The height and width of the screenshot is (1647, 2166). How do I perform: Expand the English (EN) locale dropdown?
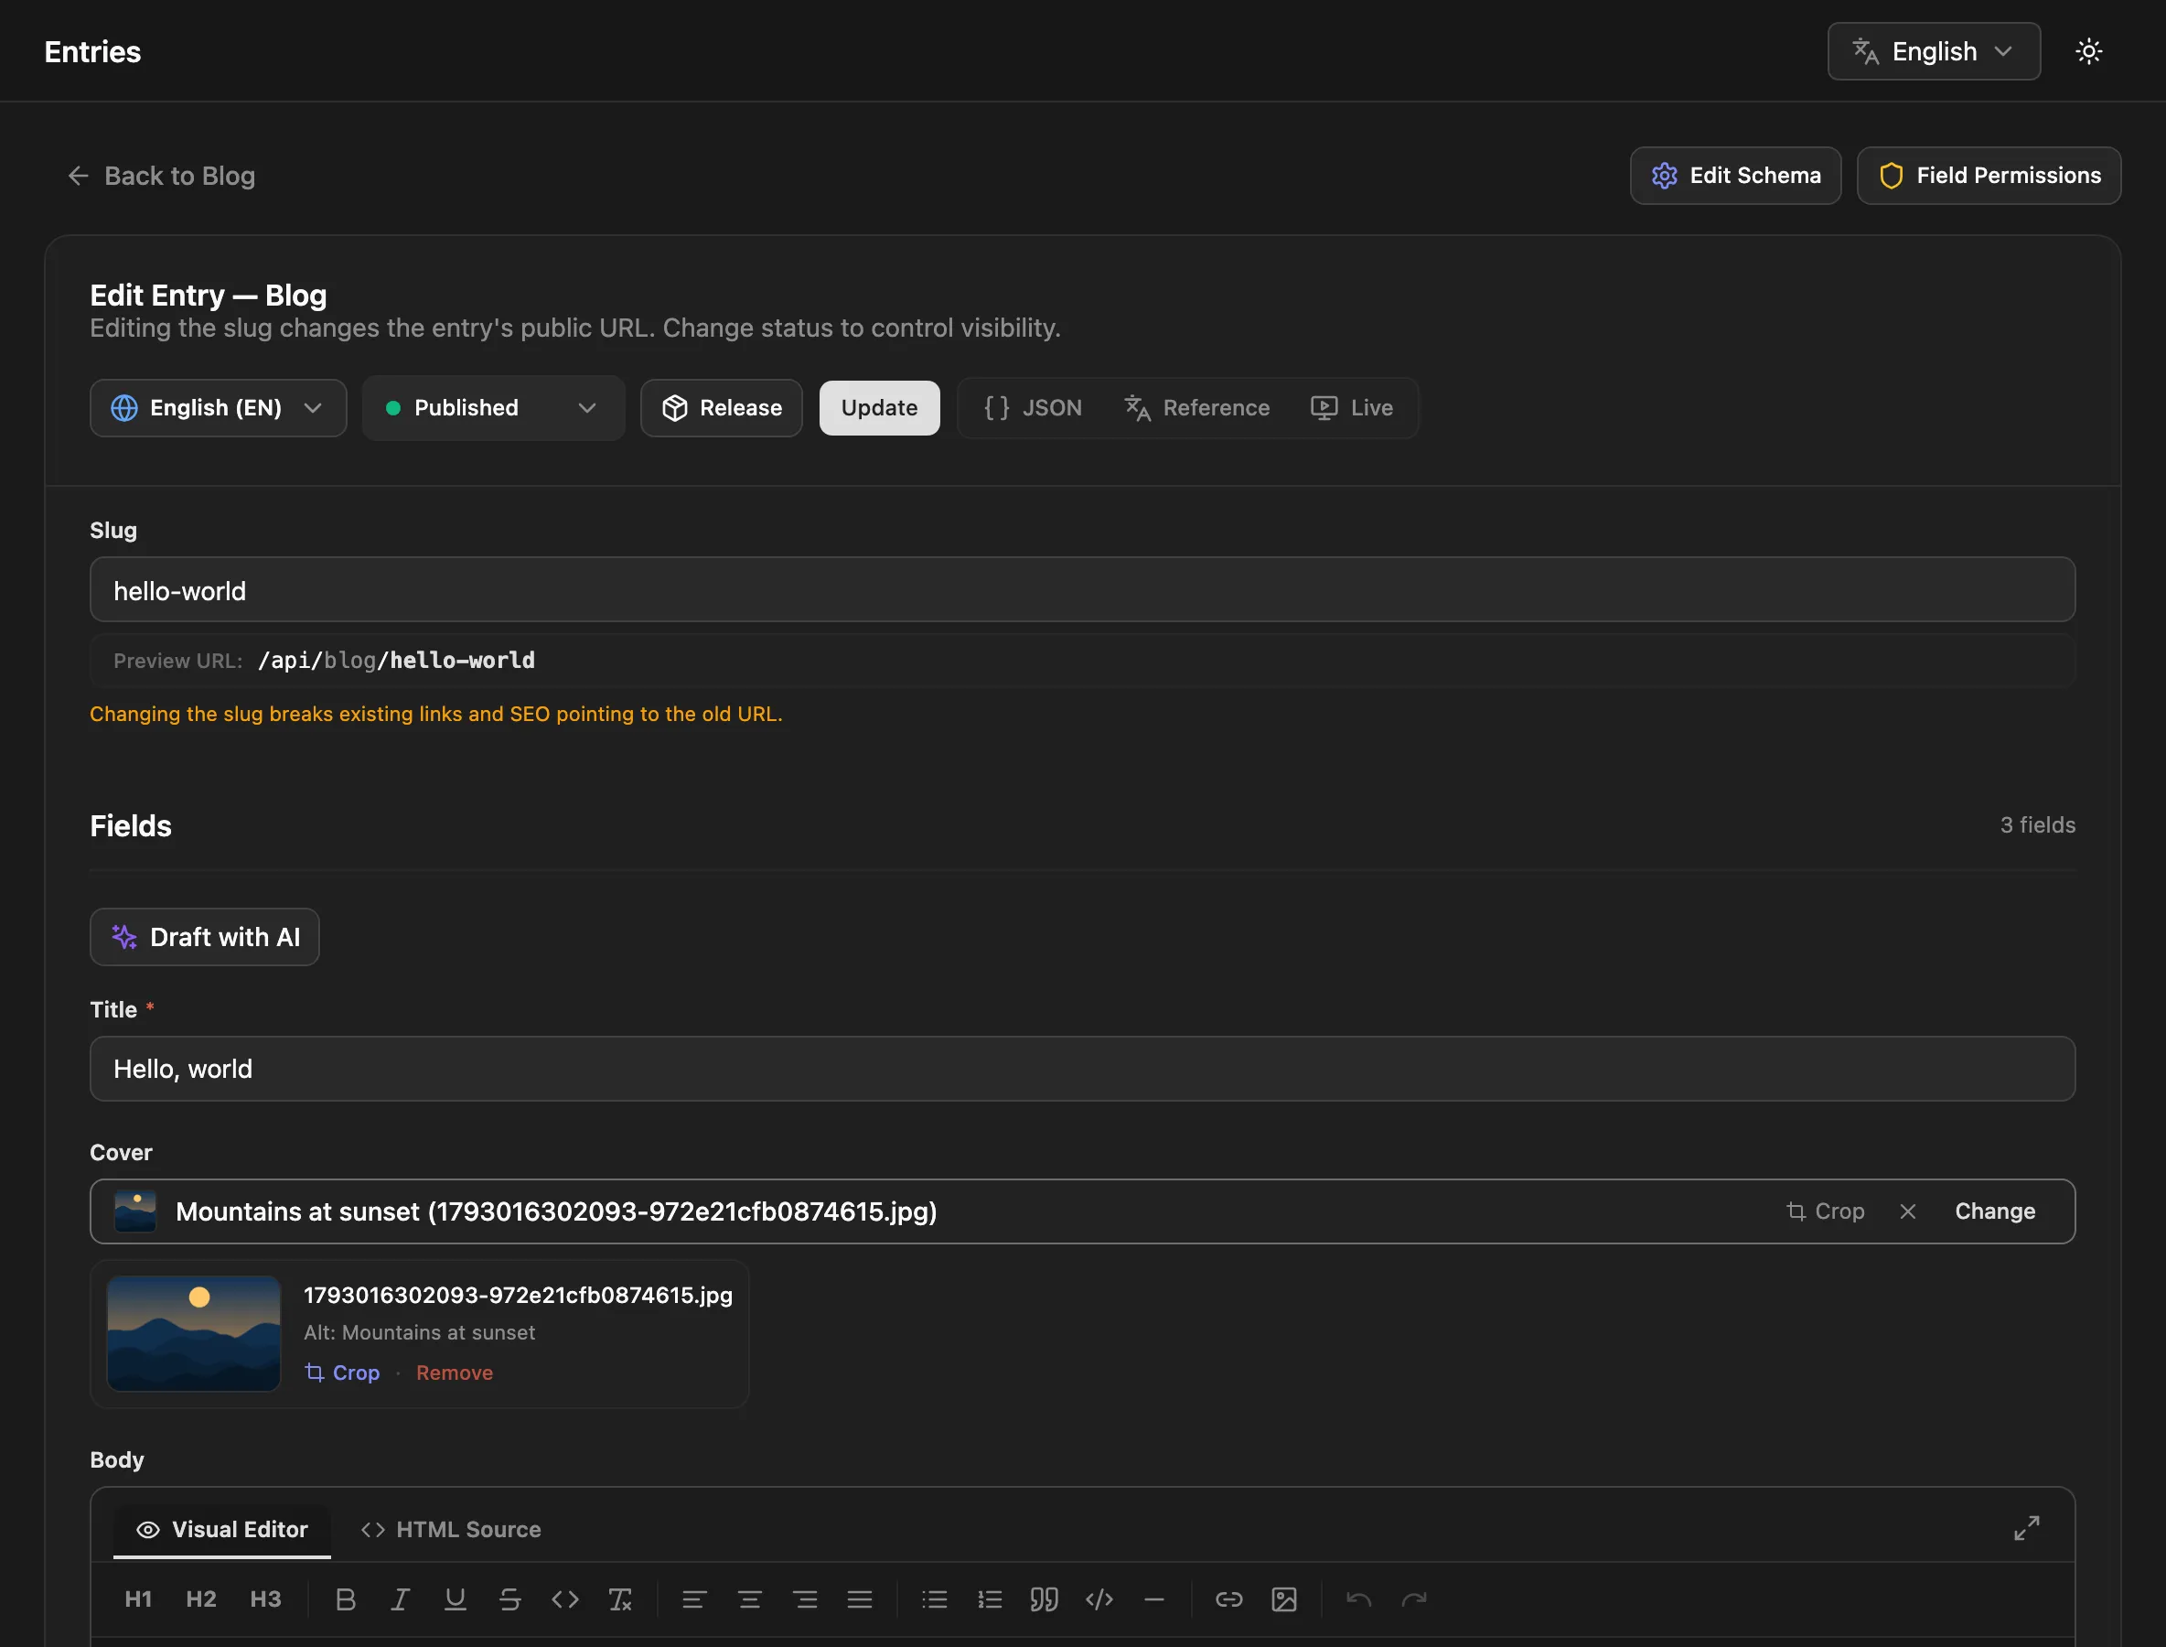[x=218, y=408]
